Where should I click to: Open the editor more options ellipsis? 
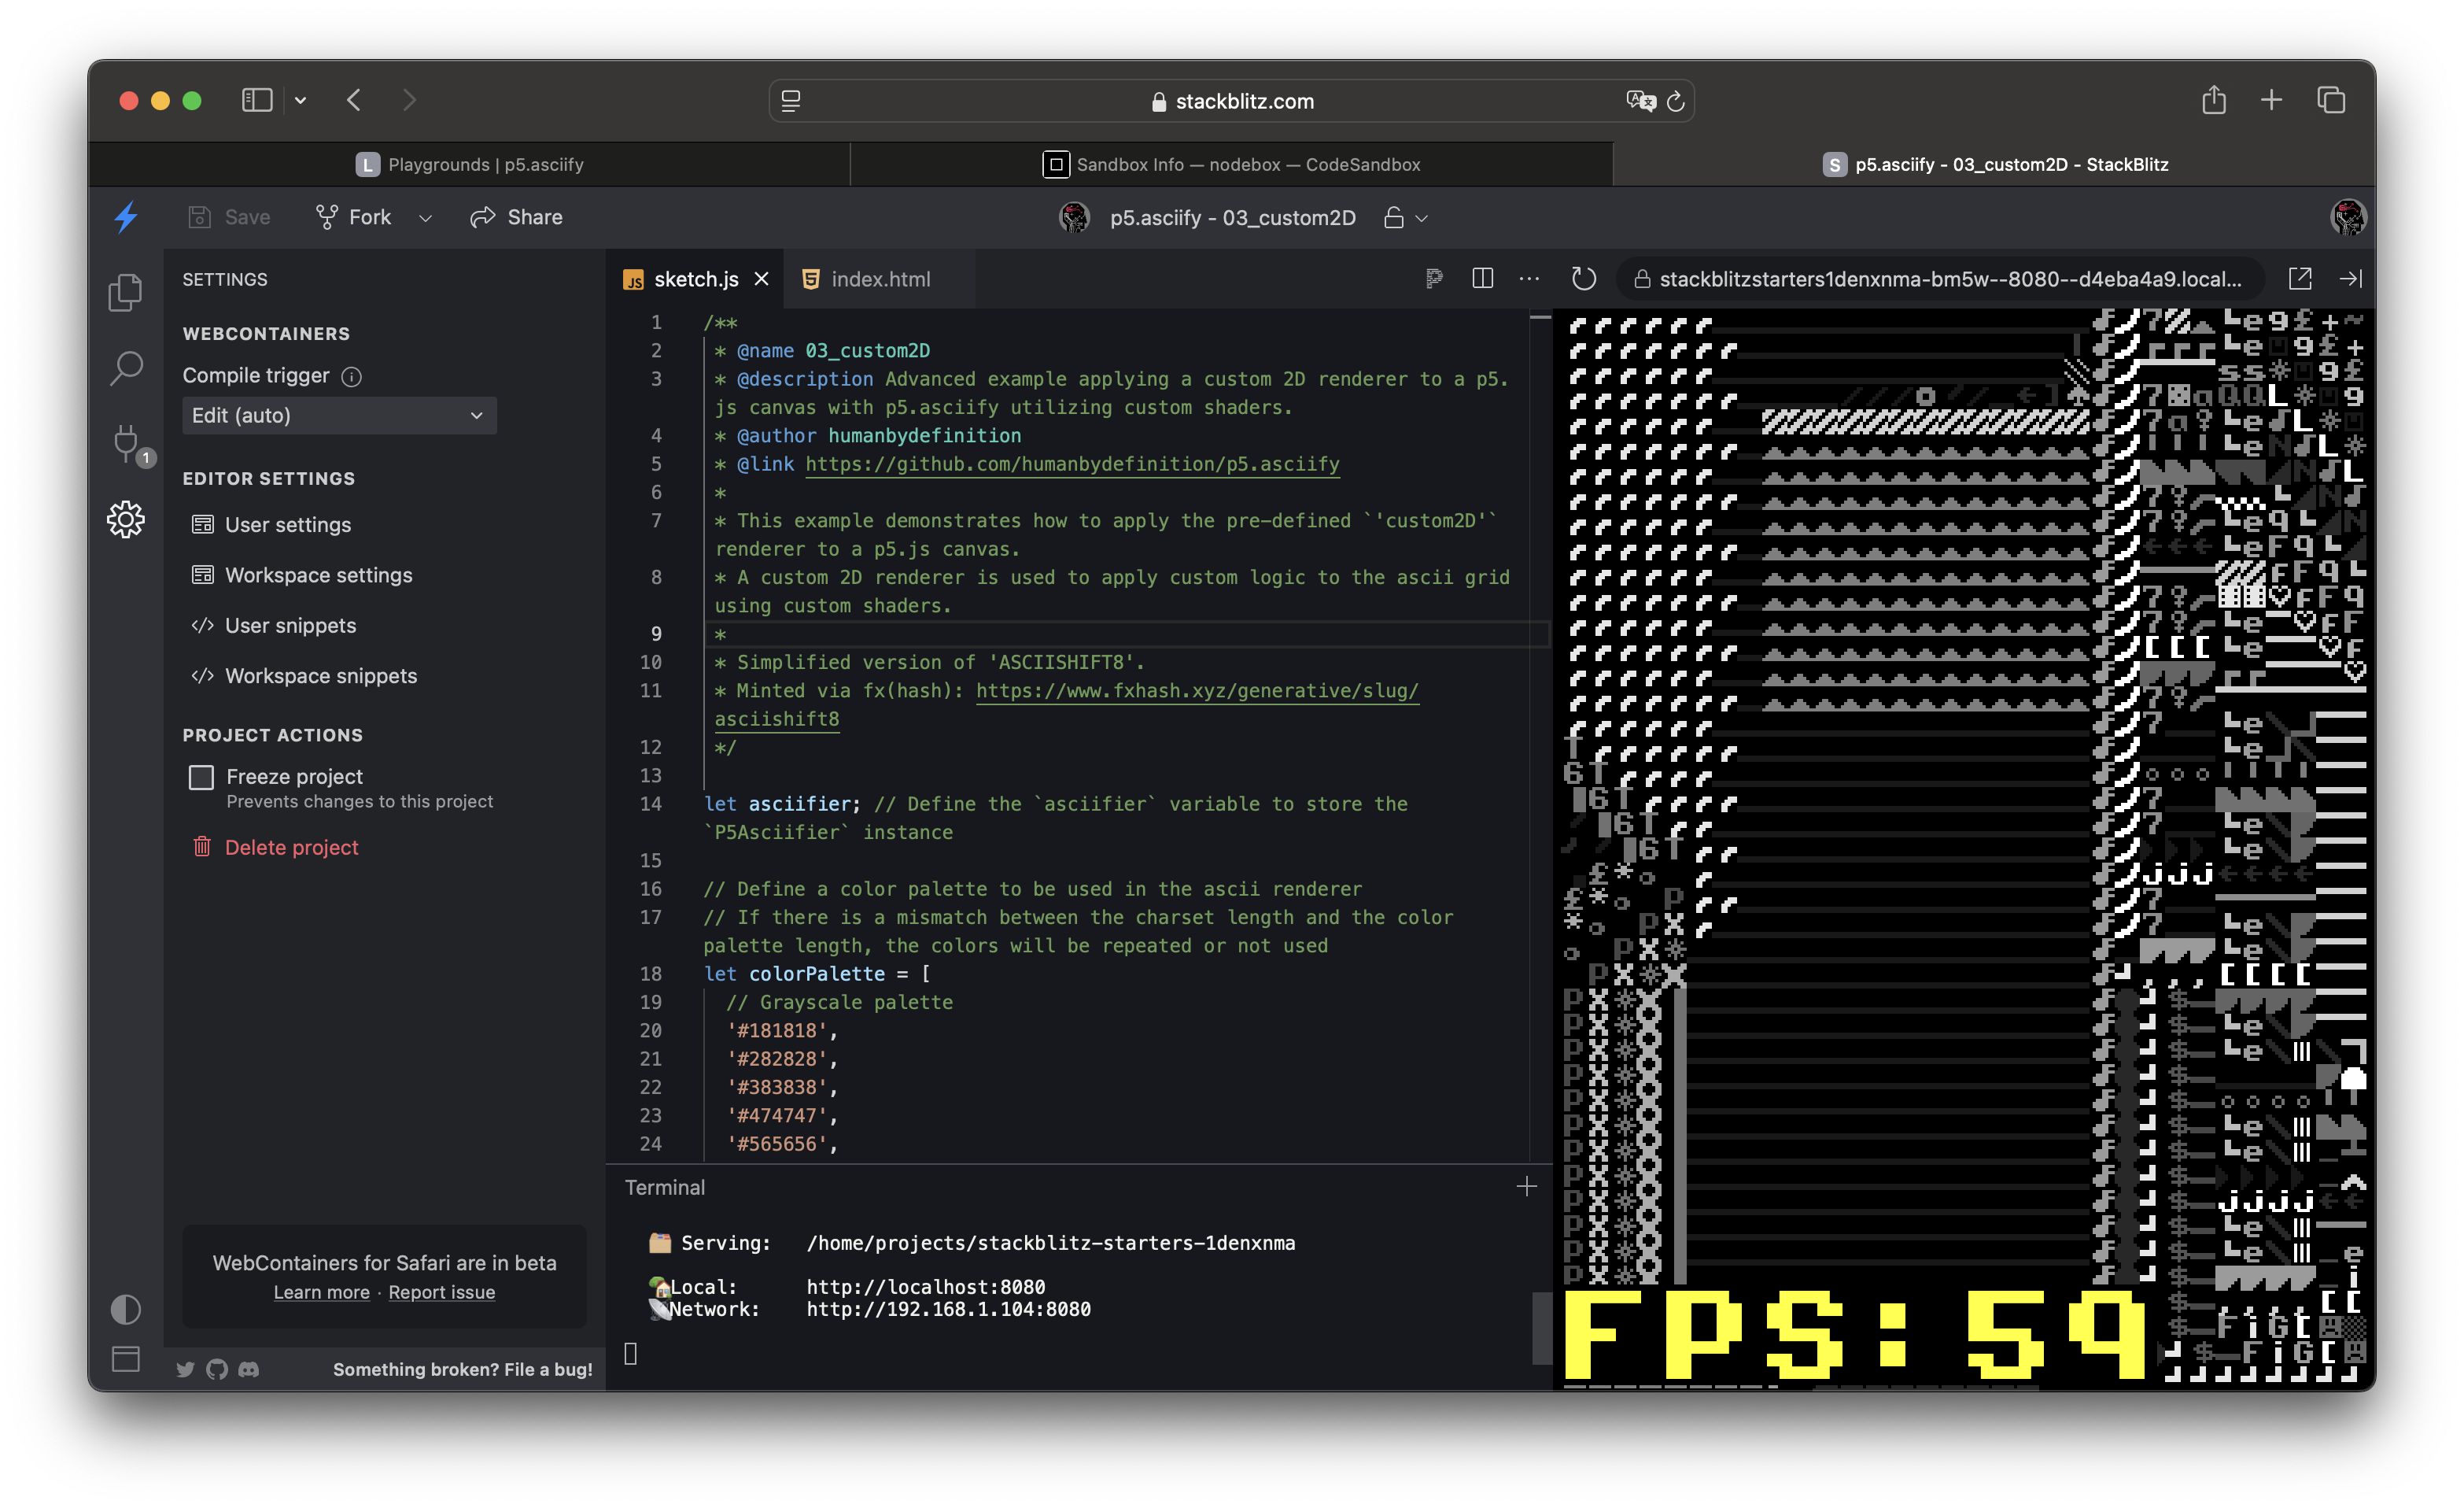coord(1529,279)
